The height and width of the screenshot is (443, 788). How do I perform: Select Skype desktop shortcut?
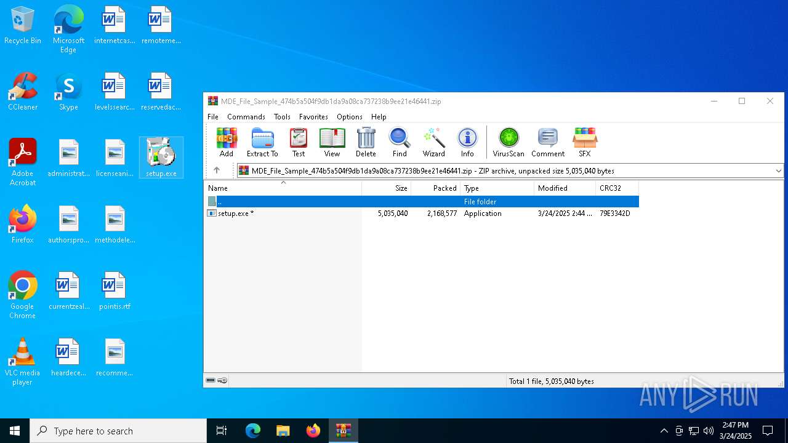(x=68, y=92)
